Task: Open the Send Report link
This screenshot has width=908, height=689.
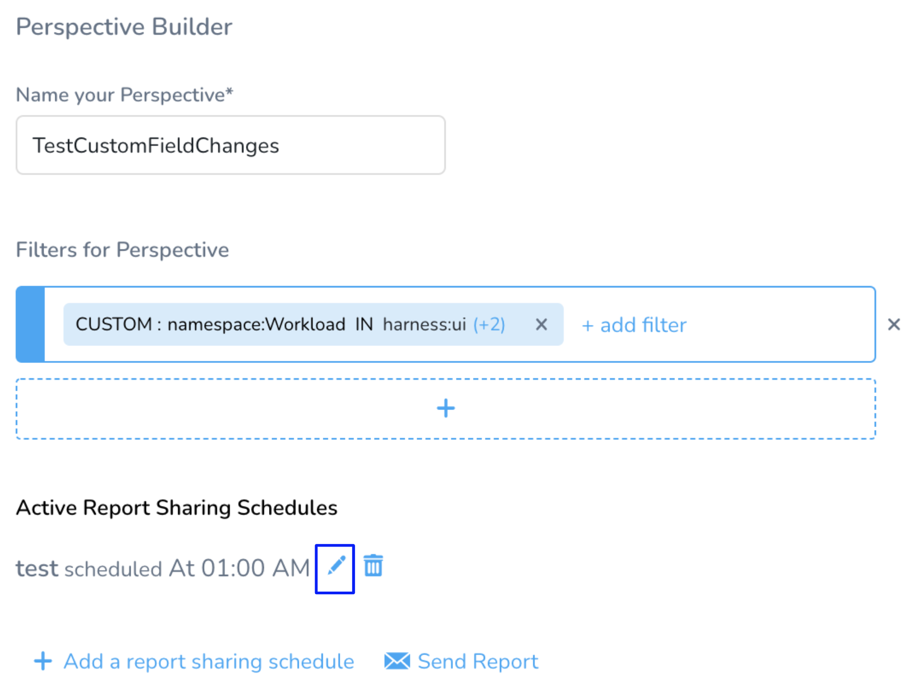Action: tap(478, 661)
